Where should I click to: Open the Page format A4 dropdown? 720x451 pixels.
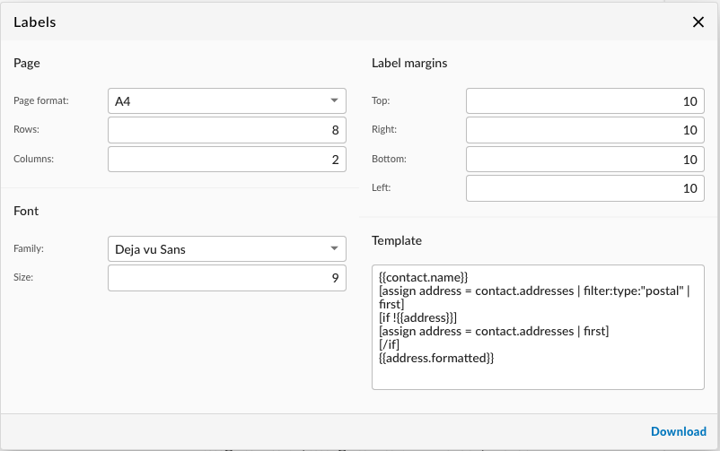(x=227, y=101)
